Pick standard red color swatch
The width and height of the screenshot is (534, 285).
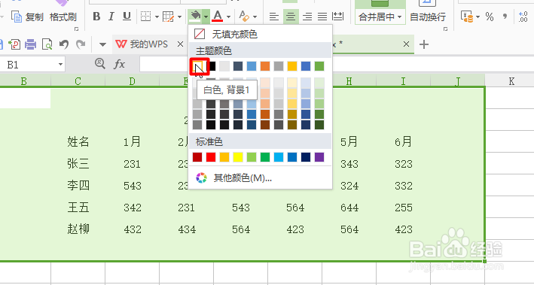pyautogui.click(x=211, y=157)
